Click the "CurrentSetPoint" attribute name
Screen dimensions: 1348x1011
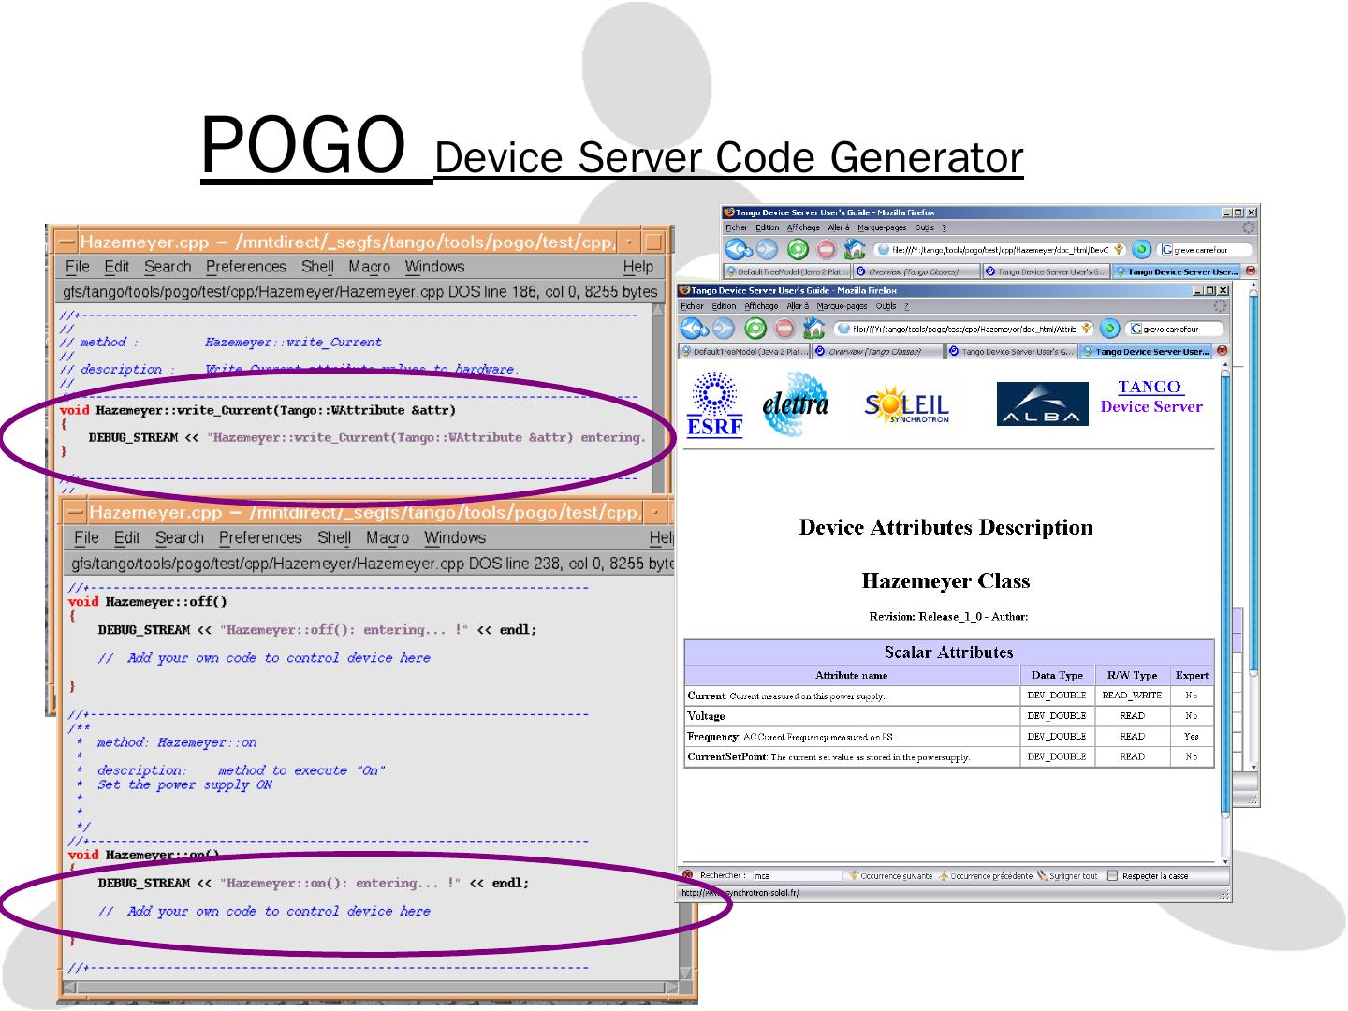tap(727, 756)
